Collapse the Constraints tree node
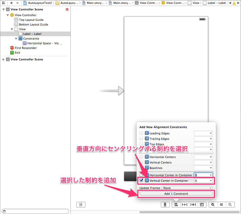Viewport: 241px width, 214px height. (16, 39)
